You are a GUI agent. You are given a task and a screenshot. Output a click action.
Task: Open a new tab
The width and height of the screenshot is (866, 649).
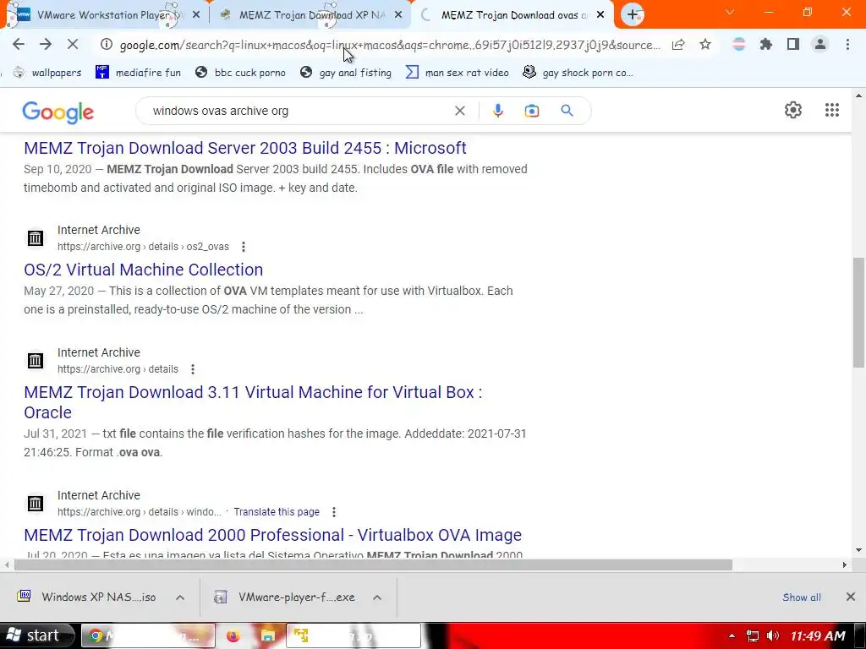pyautogui.click(x=633, y=14)
